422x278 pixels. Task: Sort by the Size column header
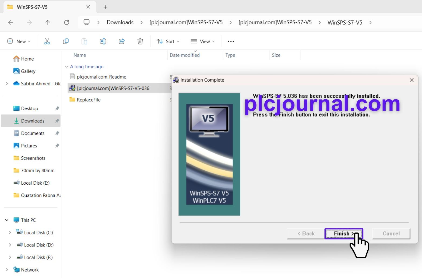276,55
